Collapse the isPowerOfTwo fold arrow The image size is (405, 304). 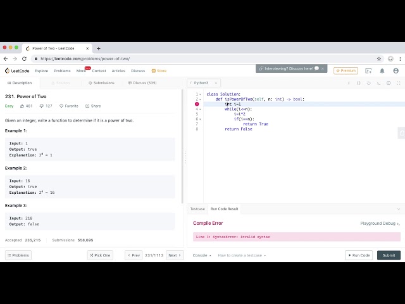tap(200, 99)
